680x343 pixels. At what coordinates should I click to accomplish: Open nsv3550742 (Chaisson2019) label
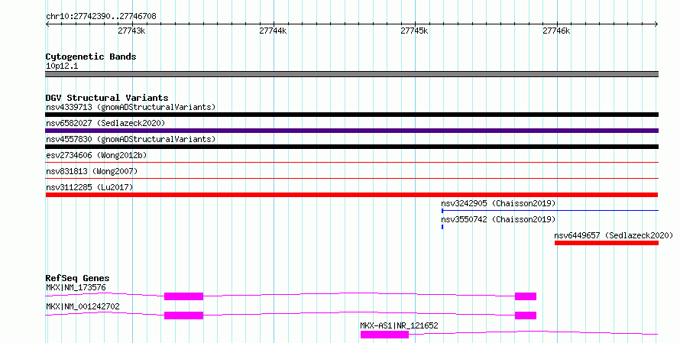[498, 219]
